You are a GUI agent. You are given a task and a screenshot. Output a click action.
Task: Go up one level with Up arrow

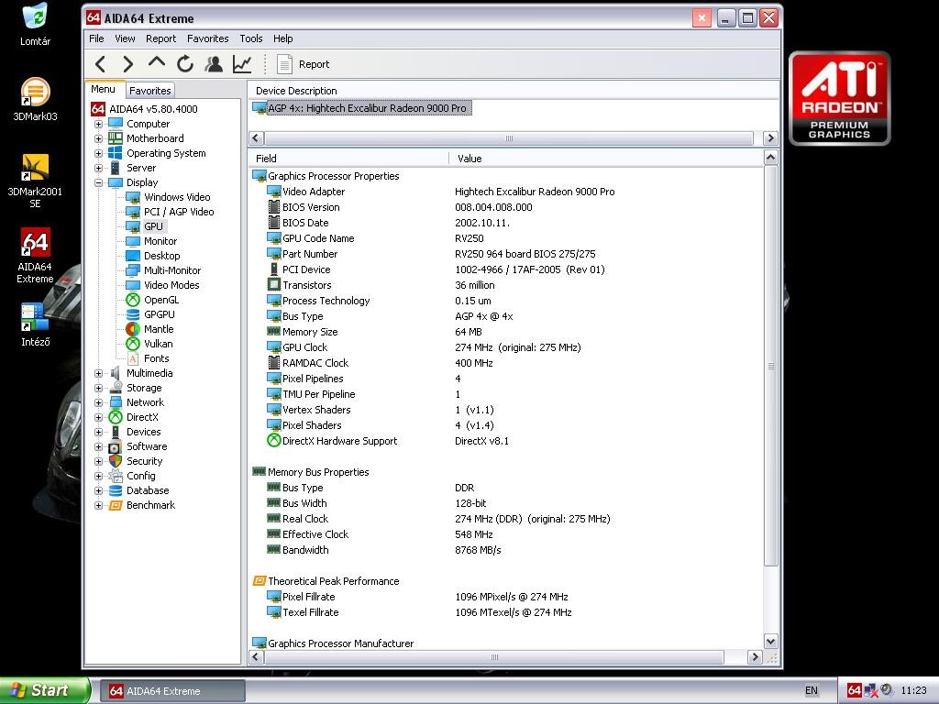click(x=157, y=63)
